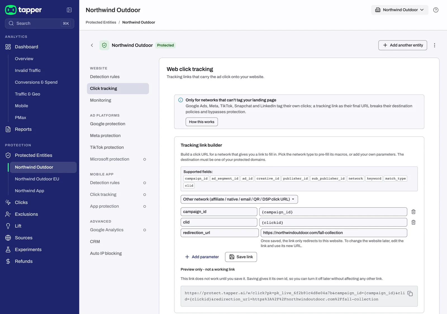Open PMax dashboard view
Image resolution: width=447 pixels, height=314 pixels.
click(20, 118)
